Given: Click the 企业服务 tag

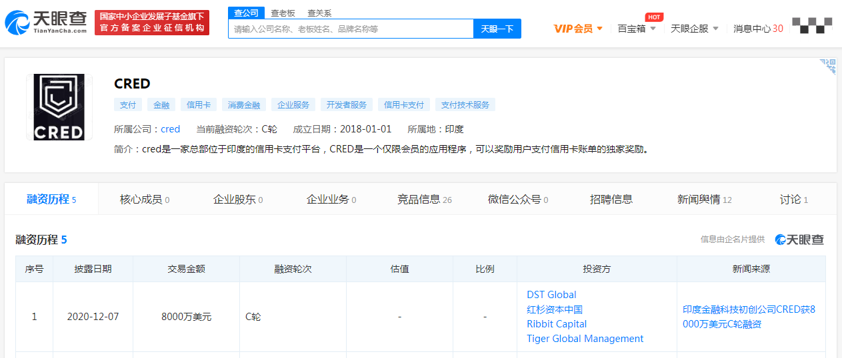Looking at the screenshot, I should [293, 104].
